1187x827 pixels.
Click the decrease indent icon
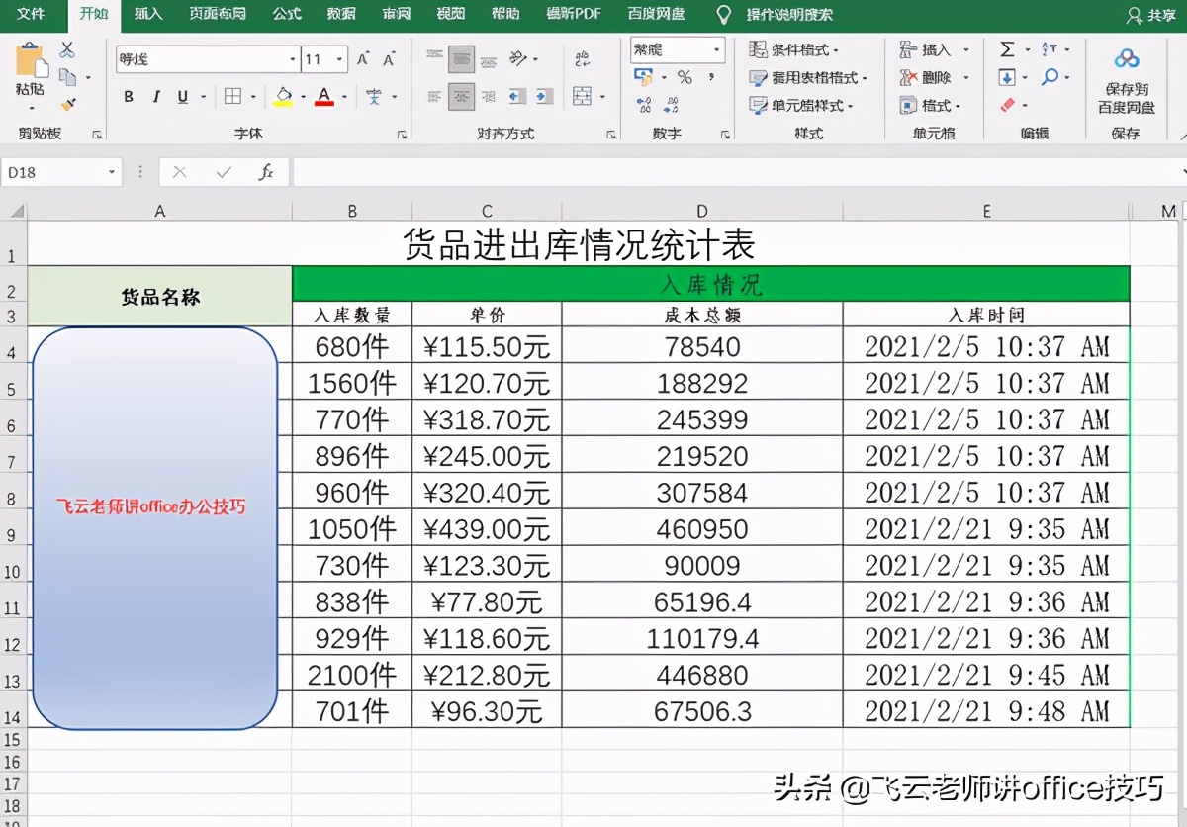[517, 96]
